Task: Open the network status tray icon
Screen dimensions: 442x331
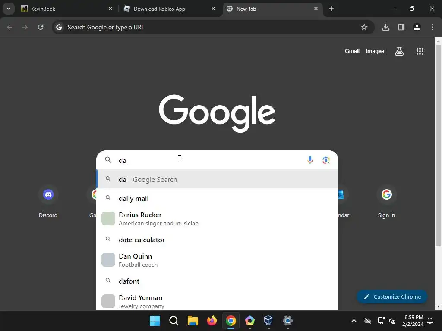Action: point(381,321)
